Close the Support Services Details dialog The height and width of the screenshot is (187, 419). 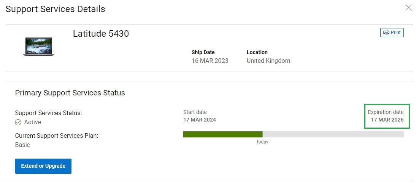pos(409,8)
